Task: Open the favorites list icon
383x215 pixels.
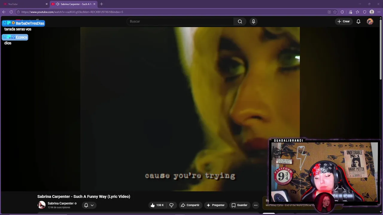Action: pos(358,12)
